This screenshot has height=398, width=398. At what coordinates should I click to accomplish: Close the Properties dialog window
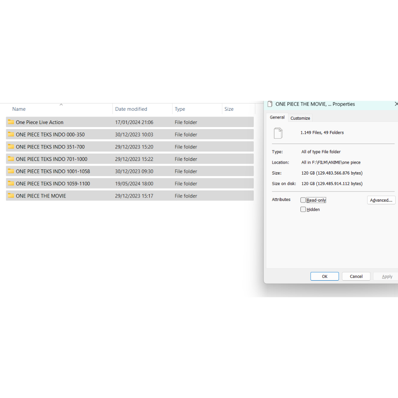tap(396, 104)
